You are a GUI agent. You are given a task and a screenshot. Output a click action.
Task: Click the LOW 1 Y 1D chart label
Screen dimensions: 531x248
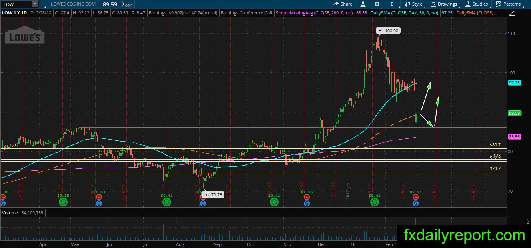[15, 13]
